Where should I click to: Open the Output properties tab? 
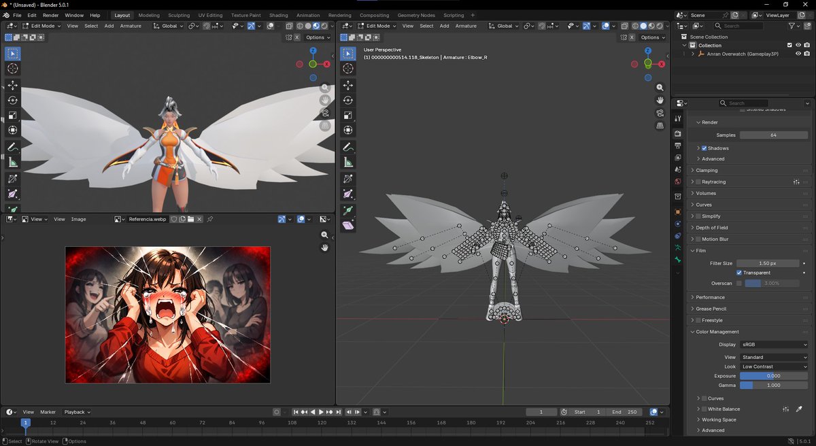tap(677, 145)
